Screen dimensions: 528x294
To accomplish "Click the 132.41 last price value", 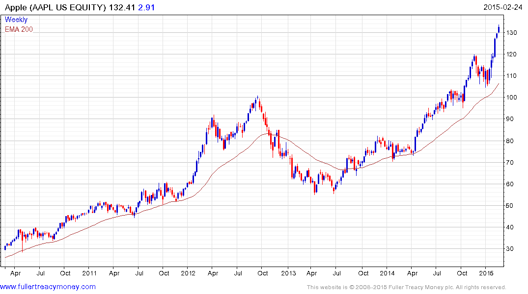I will [122, 7].
